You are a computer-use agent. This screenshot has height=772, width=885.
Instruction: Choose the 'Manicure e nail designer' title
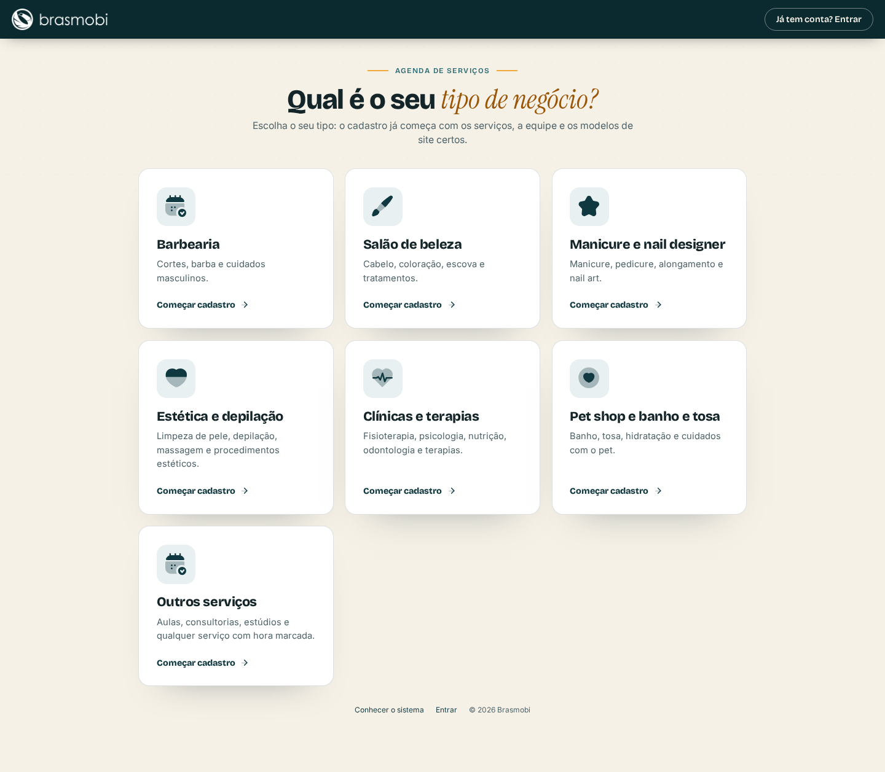click(x=647, y=244)
